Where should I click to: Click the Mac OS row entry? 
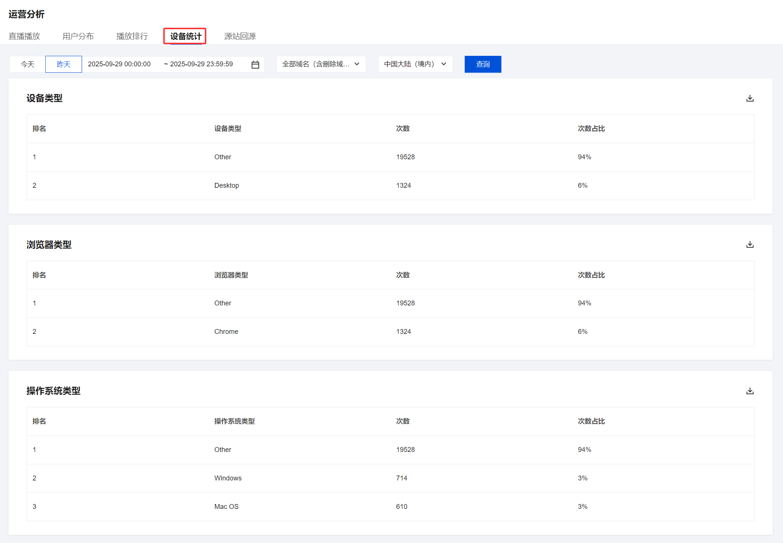[x=226, y=507]
